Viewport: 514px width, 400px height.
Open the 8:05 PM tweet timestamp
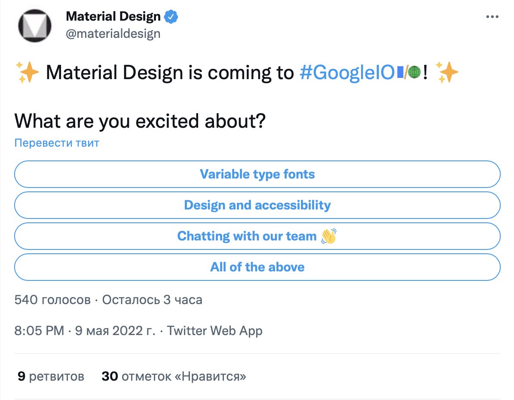(x=40, y=331)
